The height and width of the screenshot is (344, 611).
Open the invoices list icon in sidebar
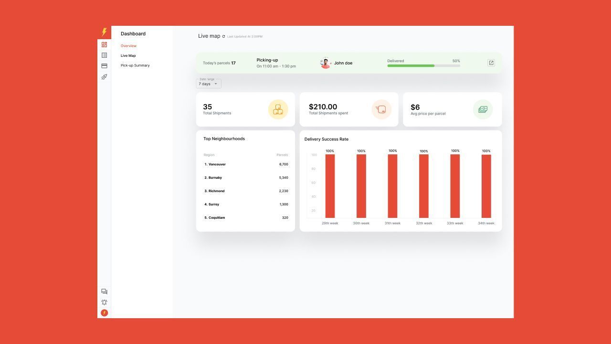click(x=104, y=55)
